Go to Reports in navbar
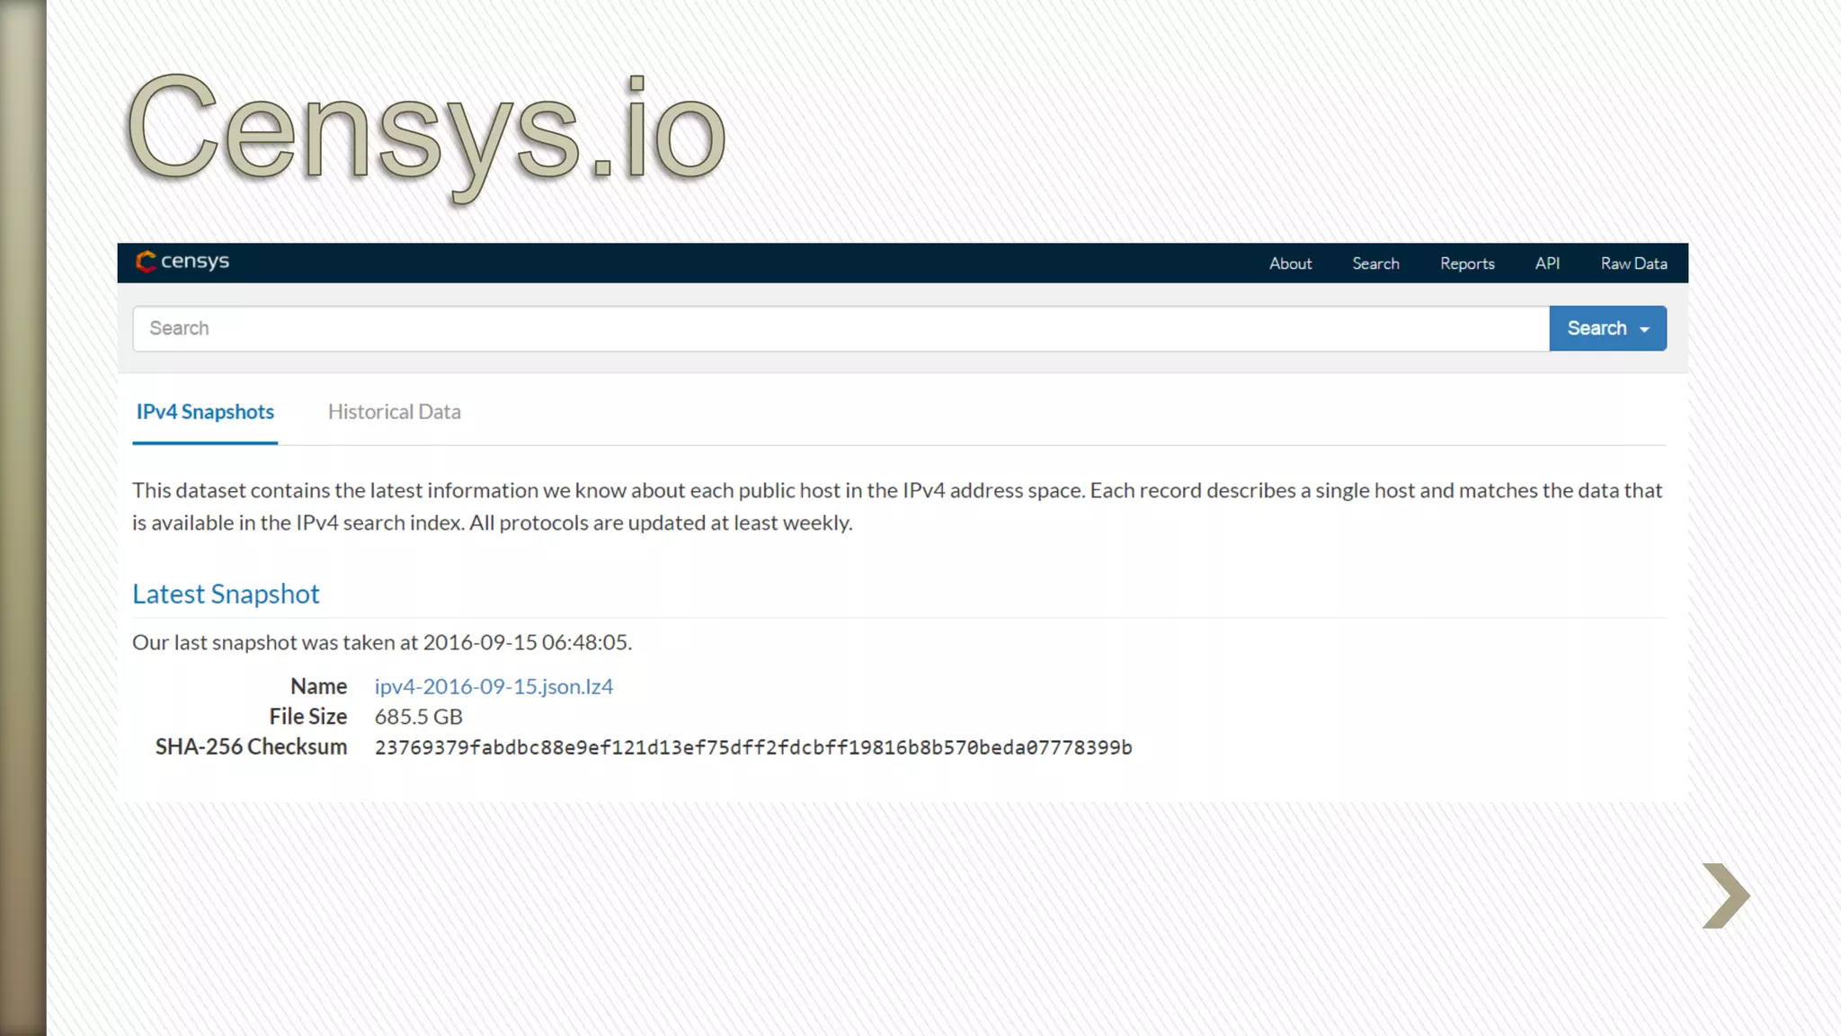The width and height of the screenshot is (1841, 1036). [x=1467, y=263]
